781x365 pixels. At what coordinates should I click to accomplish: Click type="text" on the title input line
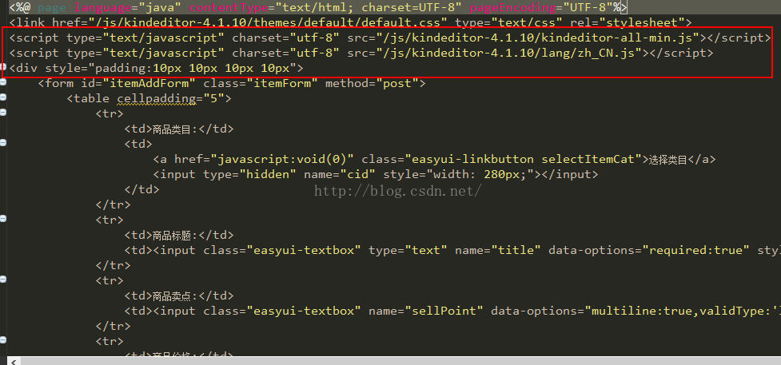pos(408,250)
